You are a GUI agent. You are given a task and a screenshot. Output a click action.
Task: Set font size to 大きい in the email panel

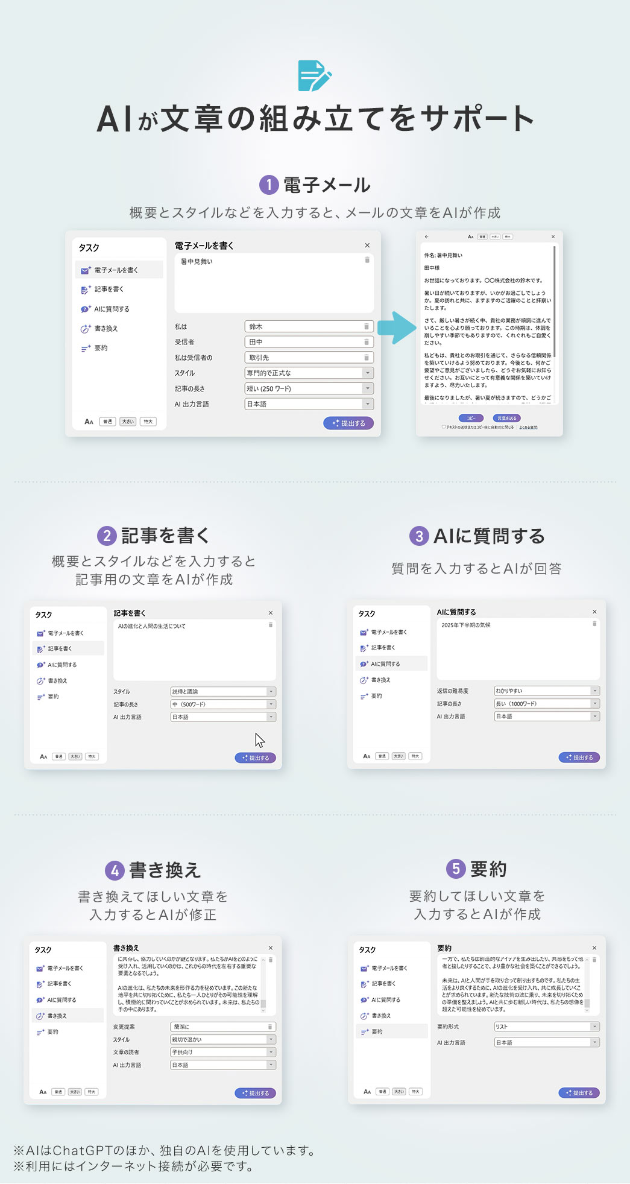pyautogui.click(x=128, y=422)
